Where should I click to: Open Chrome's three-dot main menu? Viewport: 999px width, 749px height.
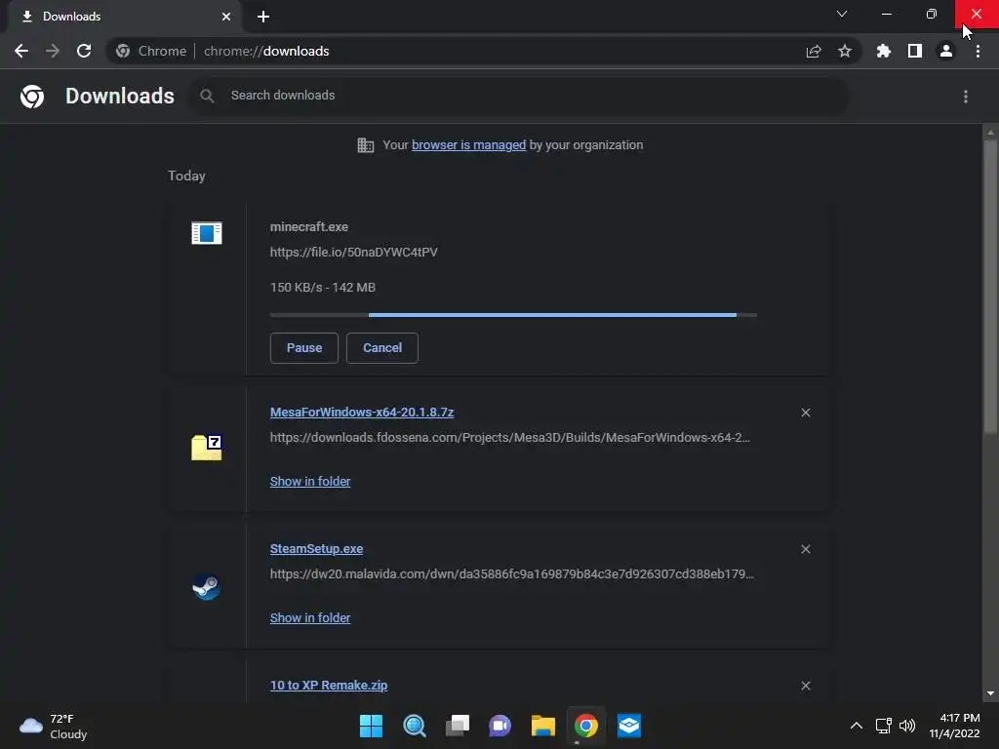click(x=978, y=51)
